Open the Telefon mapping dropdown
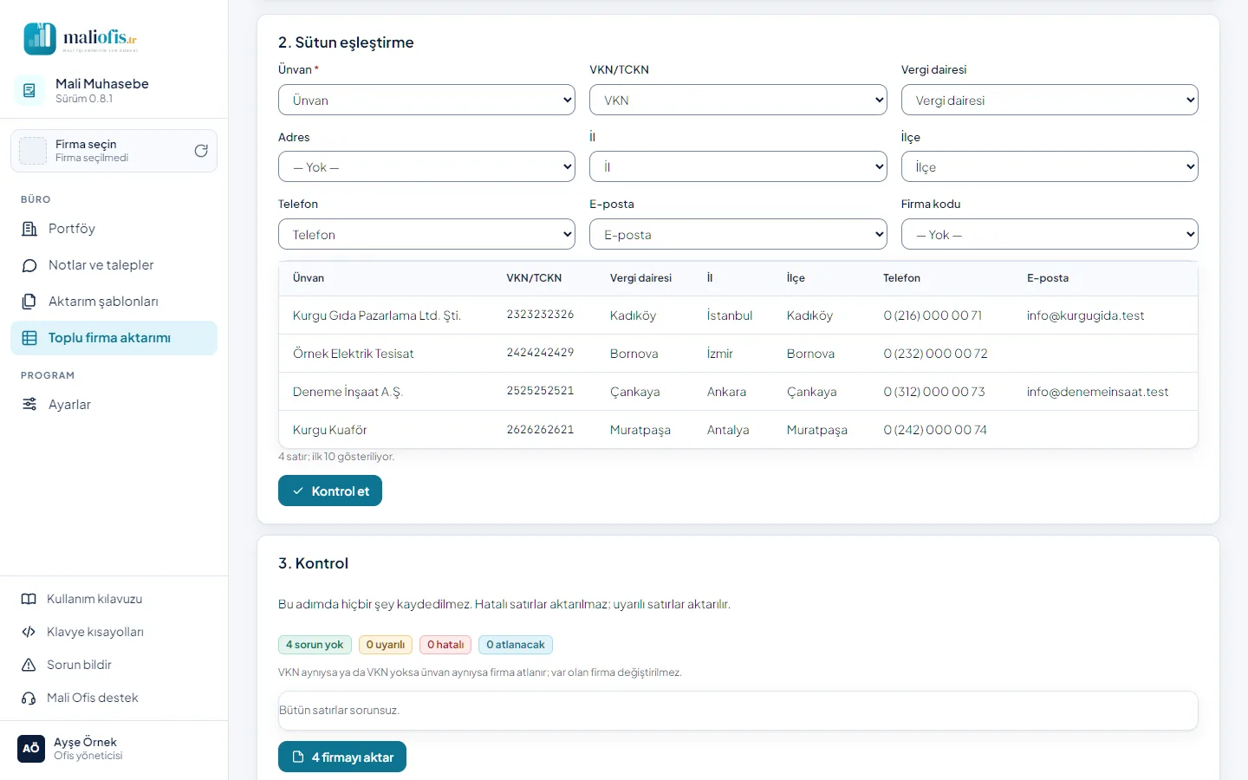This screenshot has width=1248, height=780. point(426,234)
